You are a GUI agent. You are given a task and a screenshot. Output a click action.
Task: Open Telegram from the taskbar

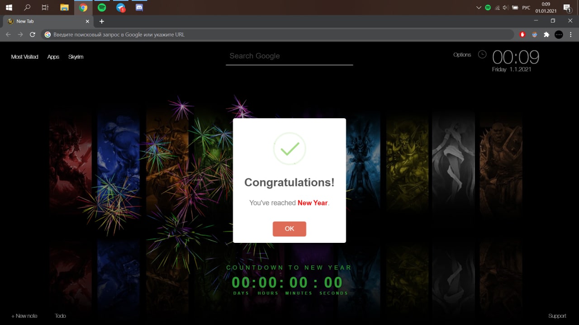point(121,7)
